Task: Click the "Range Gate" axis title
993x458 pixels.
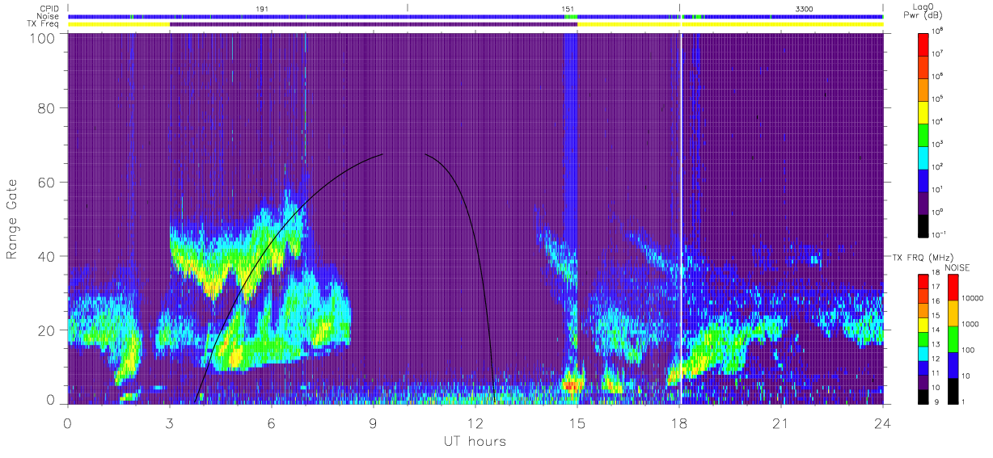Action: [12, 219]
